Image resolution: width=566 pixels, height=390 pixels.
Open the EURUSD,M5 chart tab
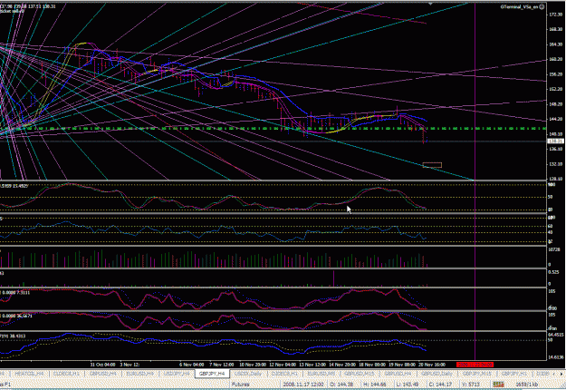(x=321, y=374)
